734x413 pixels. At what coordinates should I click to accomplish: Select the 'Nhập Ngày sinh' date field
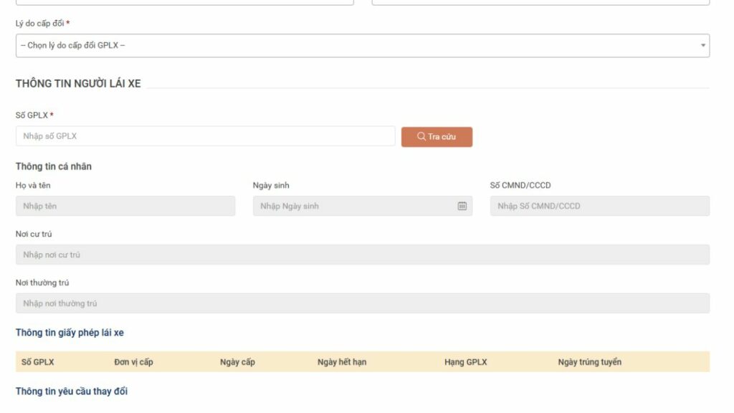coord(355,206)
